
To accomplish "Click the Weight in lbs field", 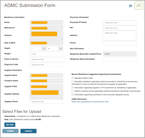I will (x=46, y=54).
